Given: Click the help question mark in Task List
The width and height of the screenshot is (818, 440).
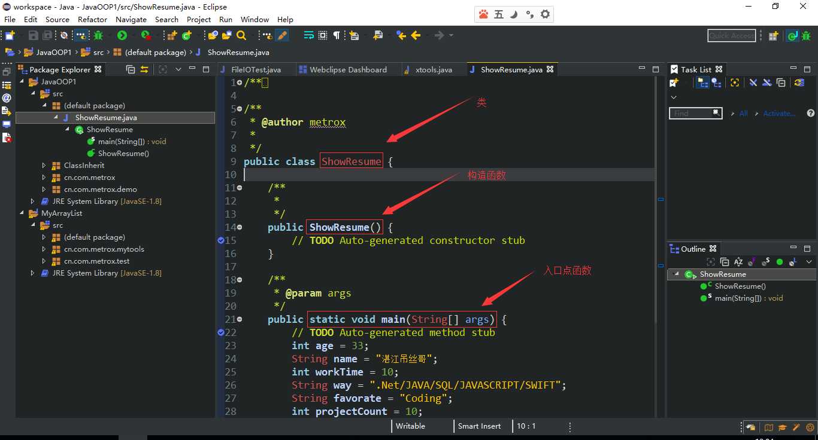Looking at the screenshot, I should (x=810, y=113).
